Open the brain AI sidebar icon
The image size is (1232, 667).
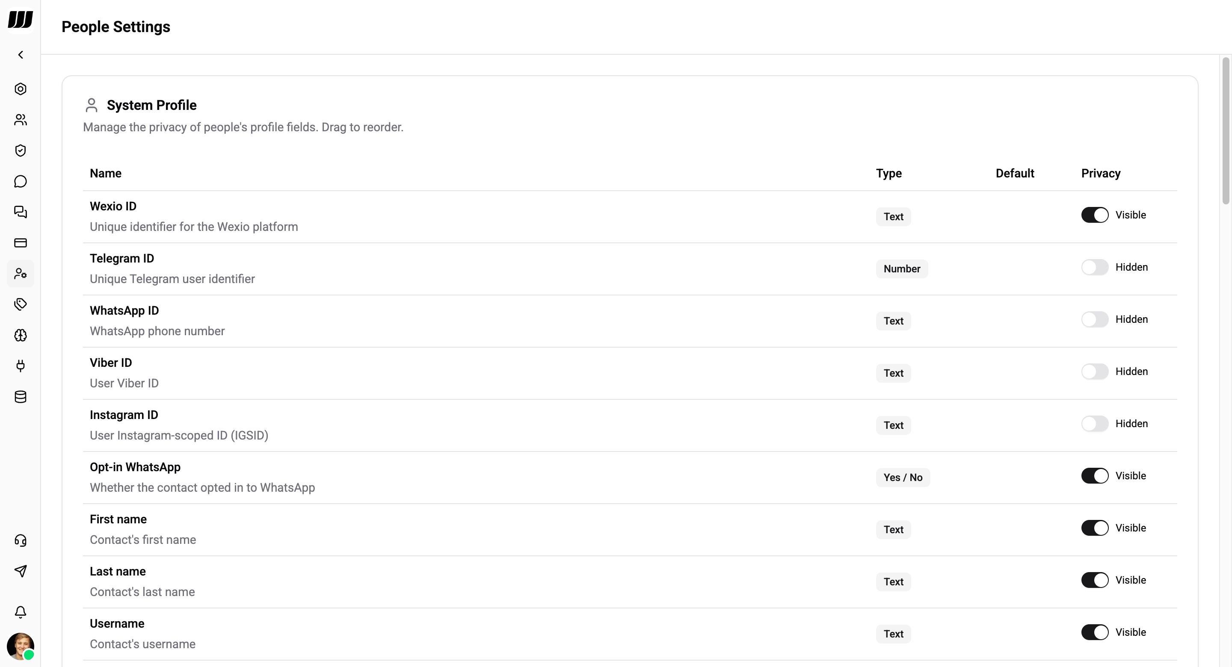point(21,335)
